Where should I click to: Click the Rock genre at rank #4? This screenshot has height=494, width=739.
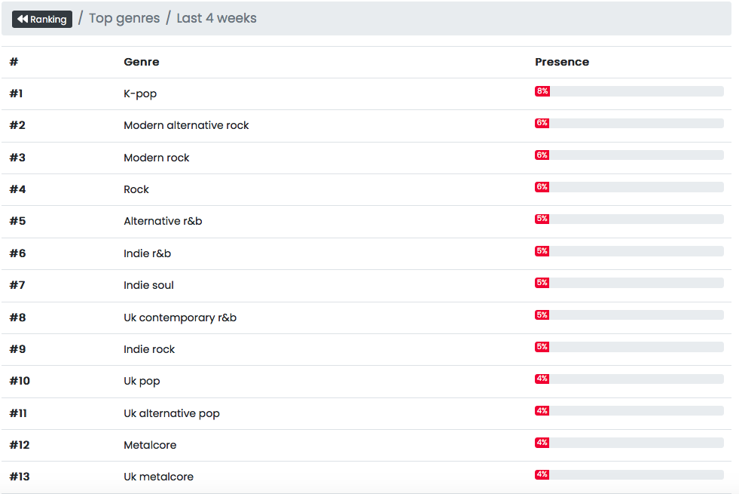click(x=136, y=189)
